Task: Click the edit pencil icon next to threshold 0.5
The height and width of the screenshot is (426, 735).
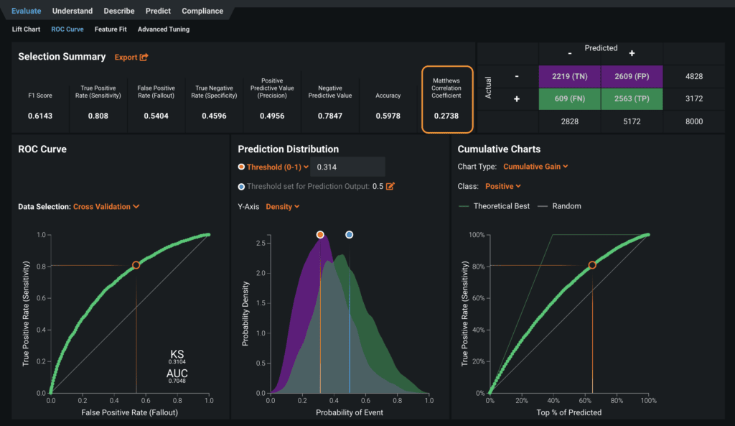Action: pyautogui.click(x=390, y=186)
